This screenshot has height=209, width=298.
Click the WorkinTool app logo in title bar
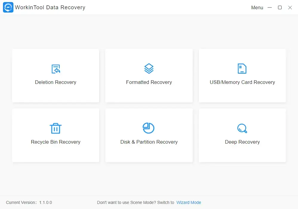click(x=8, y=7)
